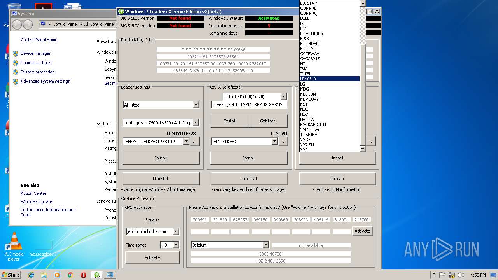This screenshot has height=280, width=498.
Task: Click Remote settings shield icon
Action: pyautogui.click(x=16, y=63)
